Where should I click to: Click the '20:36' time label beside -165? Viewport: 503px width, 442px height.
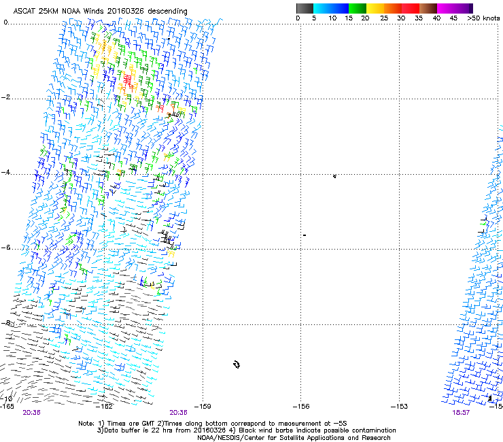coord(31,413)
